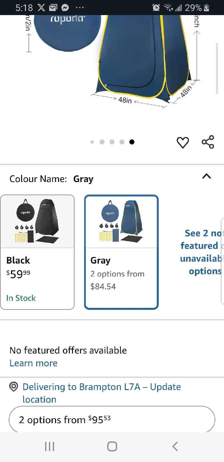Open Android recent apps button
Image resolution: width=224 pixels, height=462 pixels.
(50, 446)
